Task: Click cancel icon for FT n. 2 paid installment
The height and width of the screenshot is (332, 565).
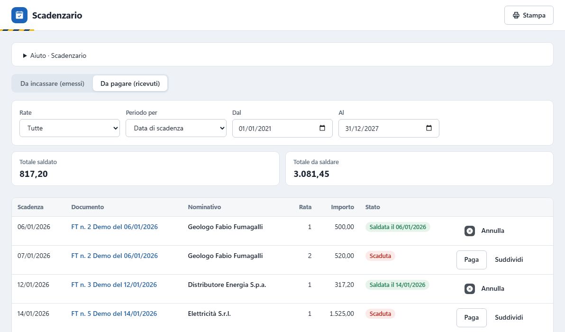Action: point(470,231)
